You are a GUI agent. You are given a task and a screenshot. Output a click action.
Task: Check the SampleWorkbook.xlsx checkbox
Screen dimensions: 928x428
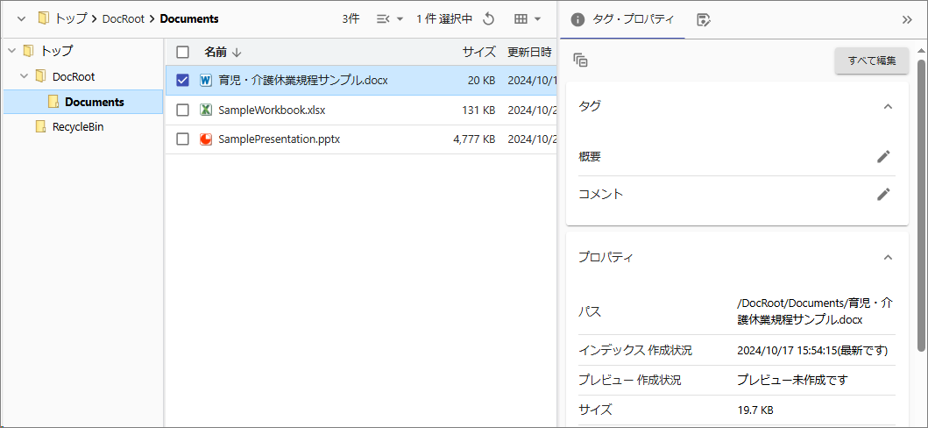(182, 111)
